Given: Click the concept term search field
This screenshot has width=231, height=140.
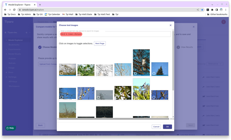Looking at the screenshot, I should (115, 34).
